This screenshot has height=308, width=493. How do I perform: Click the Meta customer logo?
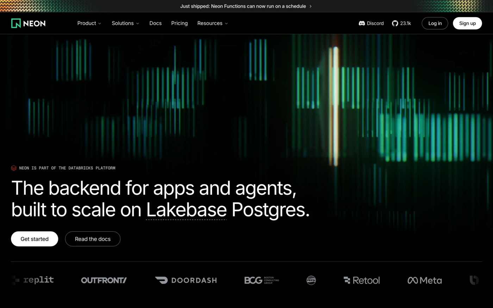click(424, 280)
